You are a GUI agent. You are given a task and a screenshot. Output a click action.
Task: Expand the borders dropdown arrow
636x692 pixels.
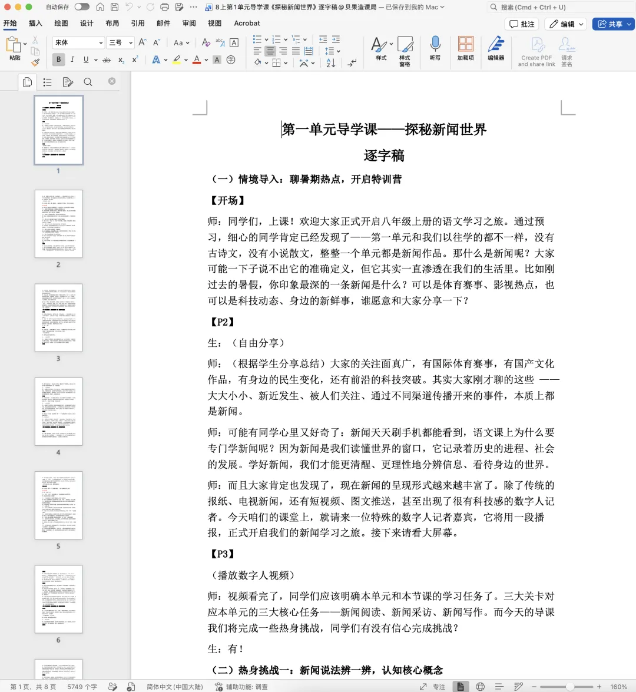click(286, 63)
